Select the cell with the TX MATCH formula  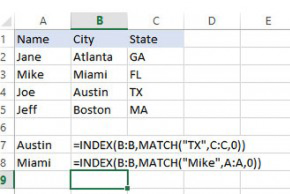click(x=99, y=145)
